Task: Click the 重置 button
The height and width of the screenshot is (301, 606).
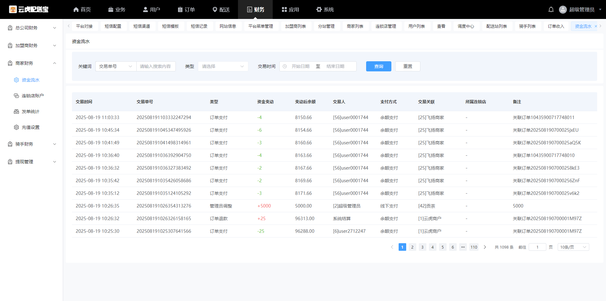Action: (x=408, y=66)
